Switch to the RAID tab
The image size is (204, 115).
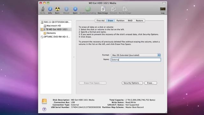point(130,20)
